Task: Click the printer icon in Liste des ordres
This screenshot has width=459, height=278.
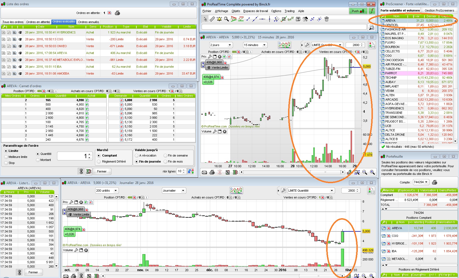Action: (x=117, y=13)
